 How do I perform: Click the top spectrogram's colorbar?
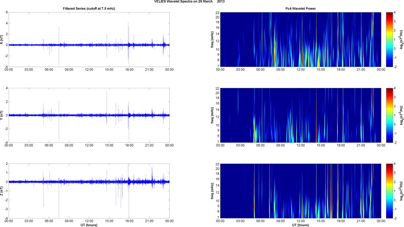(x=389, y=39)
